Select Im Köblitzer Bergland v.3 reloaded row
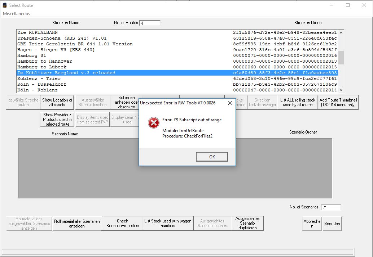Viewport: 373px width, 257px height. [x=177, y=73]
